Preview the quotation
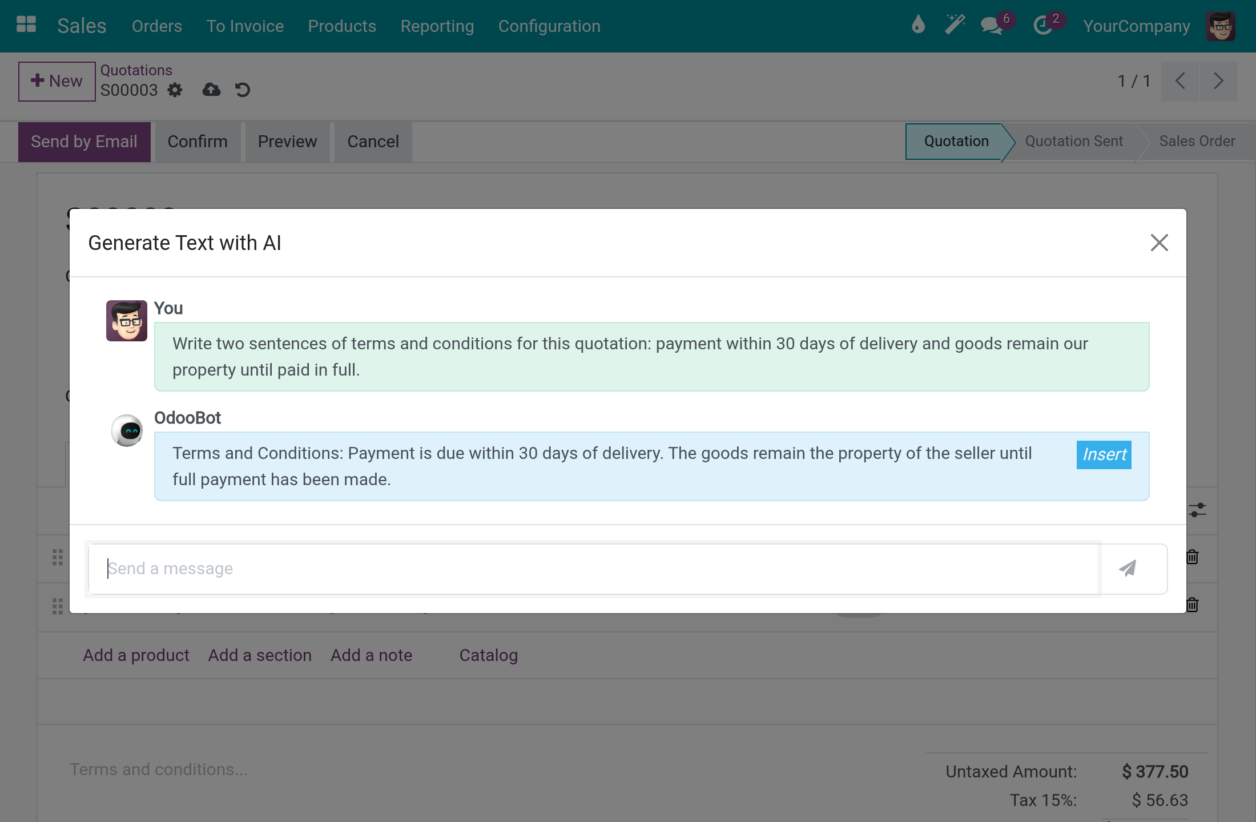This screenshot has width=1256, height=822. click(287, 142)
